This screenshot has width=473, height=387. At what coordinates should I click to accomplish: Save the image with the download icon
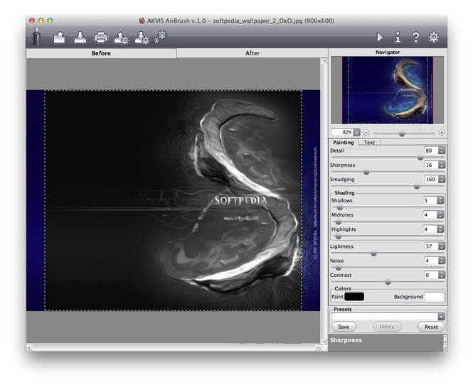[x=80, y=38]
